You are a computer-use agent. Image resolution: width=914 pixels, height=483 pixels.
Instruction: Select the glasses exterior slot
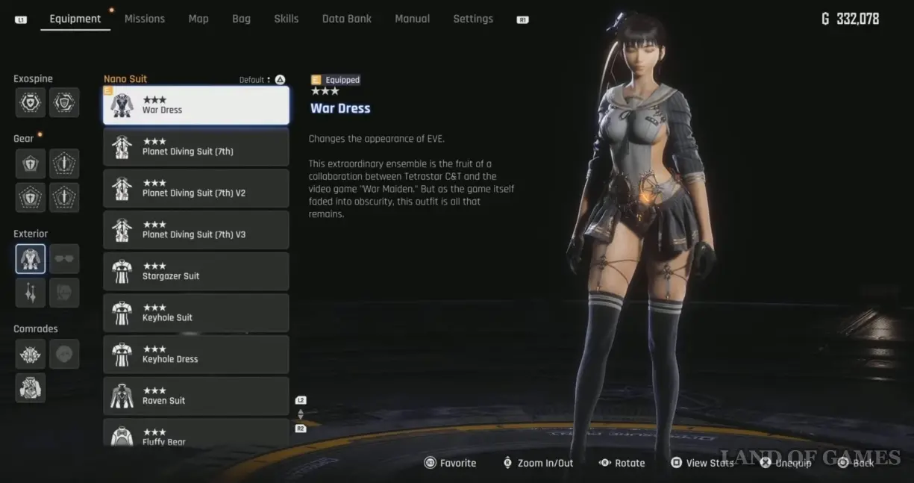64,259
